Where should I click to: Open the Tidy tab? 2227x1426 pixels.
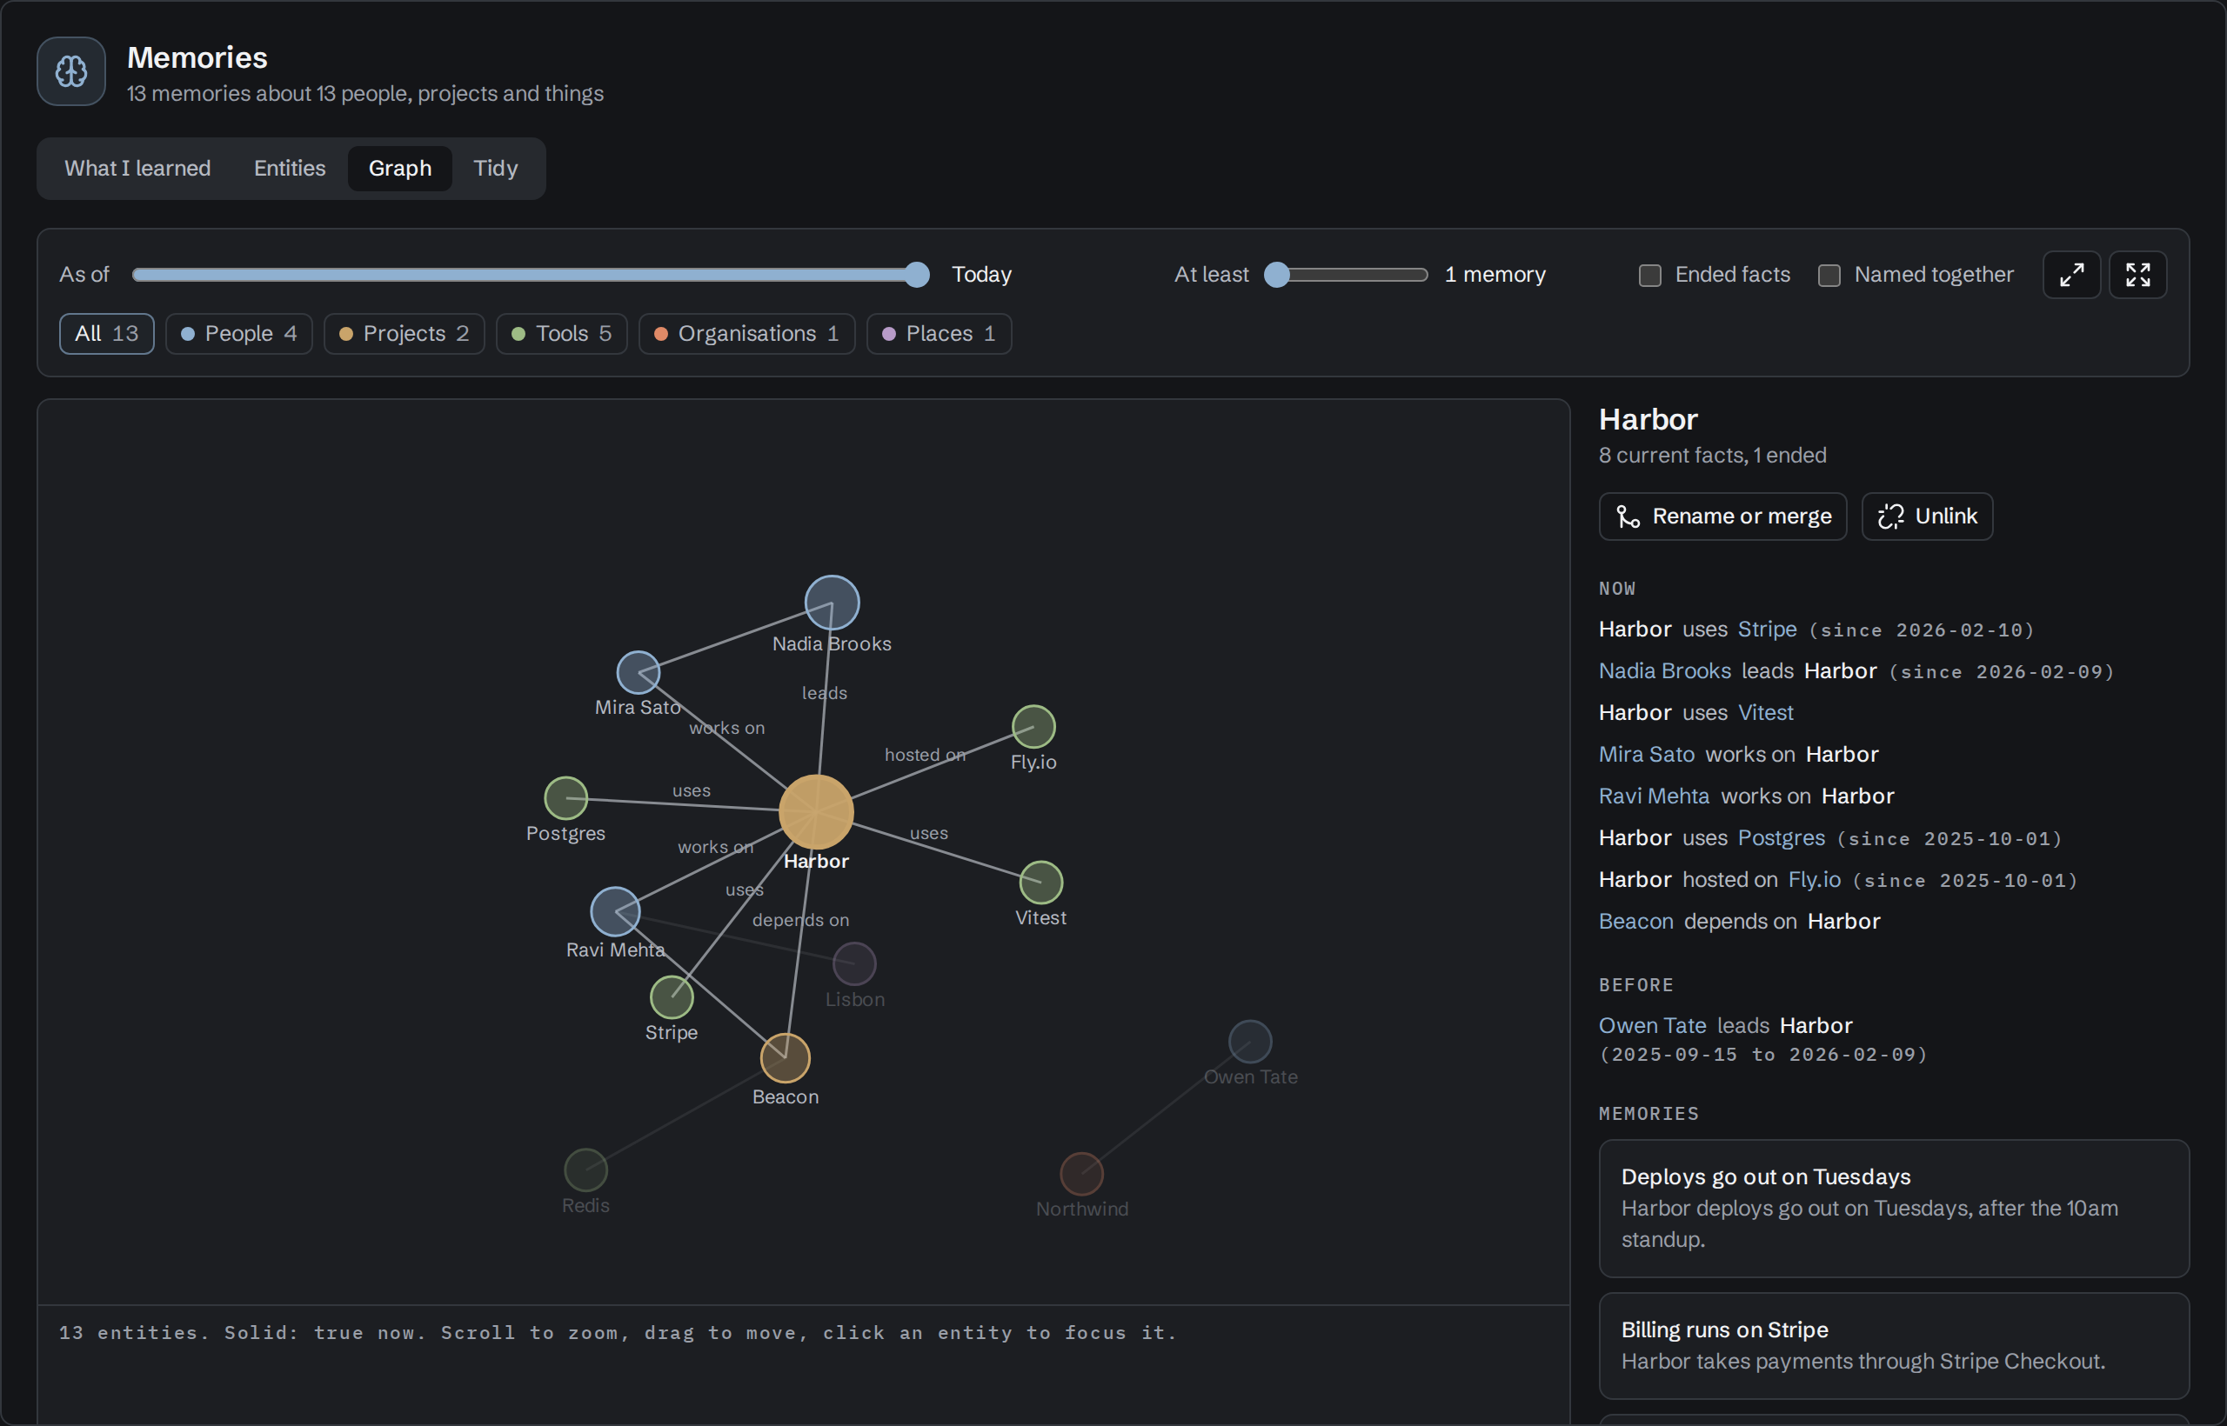[x=496, y=169]
